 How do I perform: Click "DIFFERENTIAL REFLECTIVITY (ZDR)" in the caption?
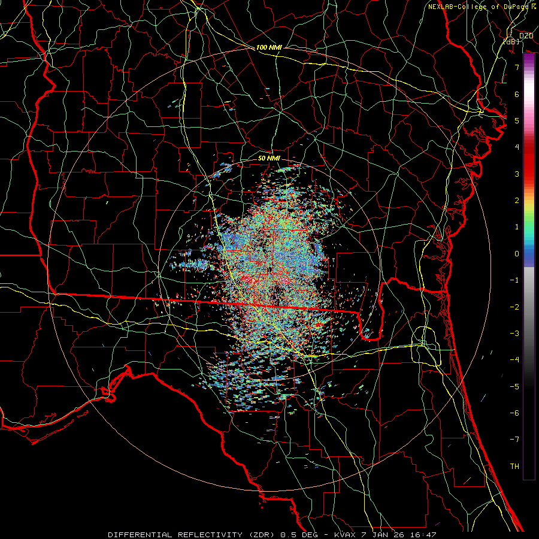click(192, 535)
